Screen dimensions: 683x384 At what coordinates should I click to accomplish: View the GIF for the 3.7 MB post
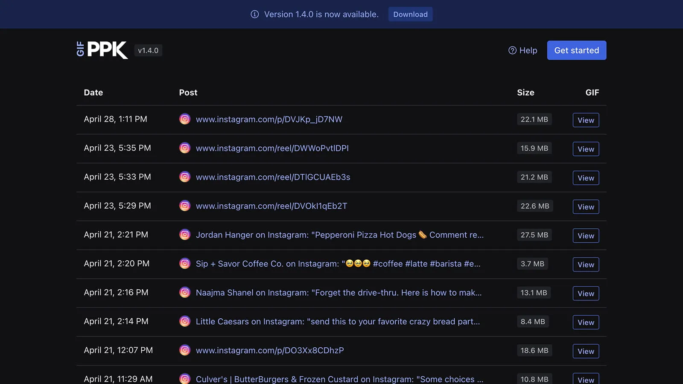(586, 265)
